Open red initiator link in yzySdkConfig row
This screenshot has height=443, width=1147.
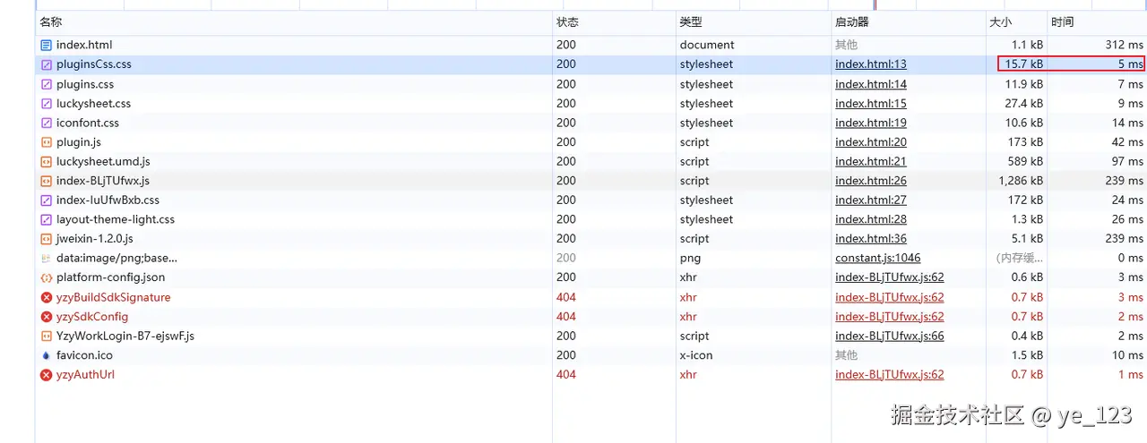click(890, 317)
